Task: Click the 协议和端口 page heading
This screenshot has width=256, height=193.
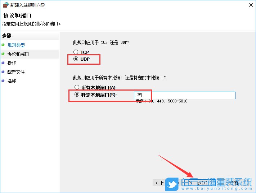Action: [17, 15]
